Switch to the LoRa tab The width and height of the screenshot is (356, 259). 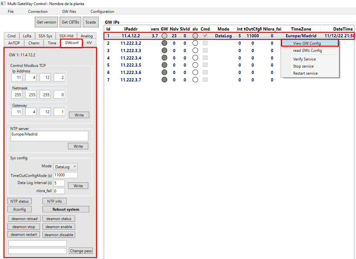click(x=26, y=36)
